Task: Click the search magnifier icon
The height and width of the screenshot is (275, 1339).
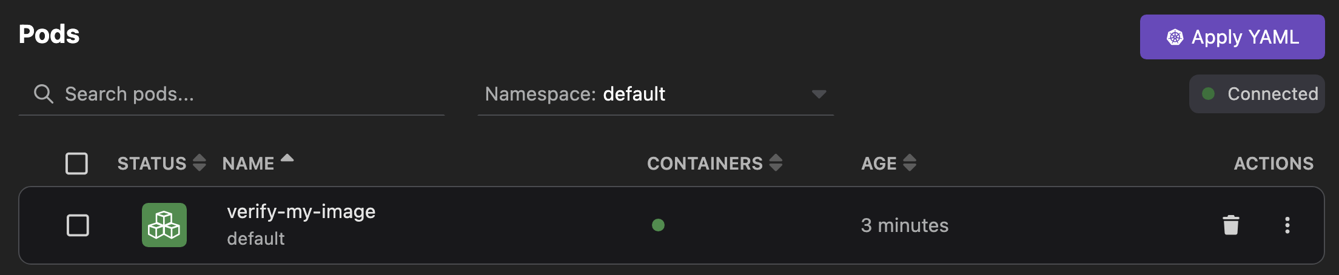Action: pos(43,94)
